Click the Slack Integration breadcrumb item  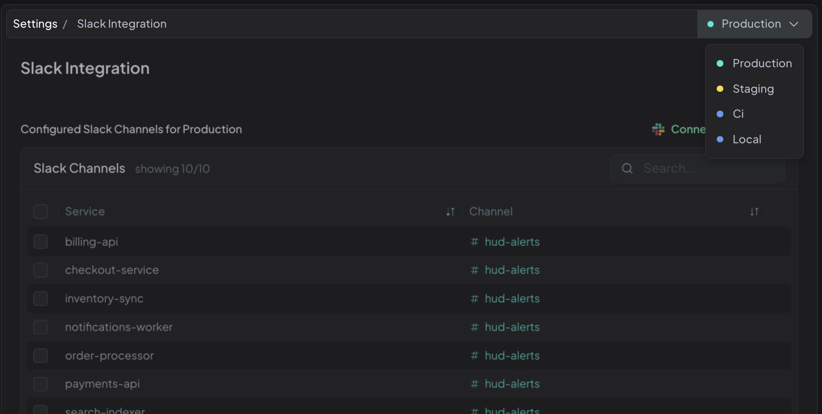click(x=121, y=24)
